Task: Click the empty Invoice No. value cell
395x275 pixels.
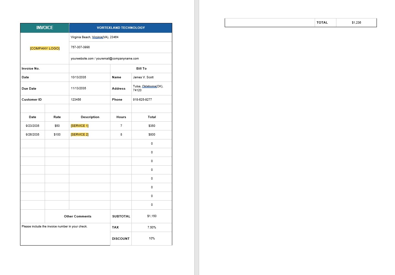Action: pos(89,69)
